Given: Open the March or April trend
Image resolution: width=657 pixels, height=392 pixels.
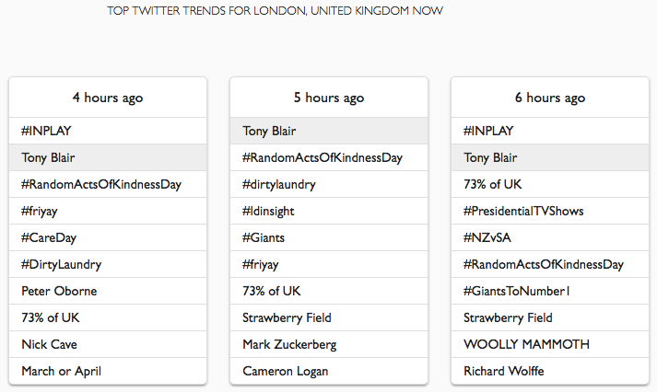Looking at the screenshot, I should pos(62,371).
